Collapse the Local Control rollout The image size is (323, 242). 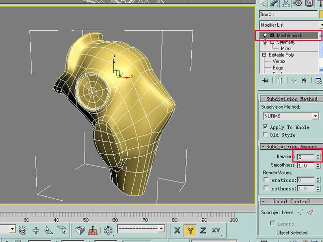[x=292, y=201]
